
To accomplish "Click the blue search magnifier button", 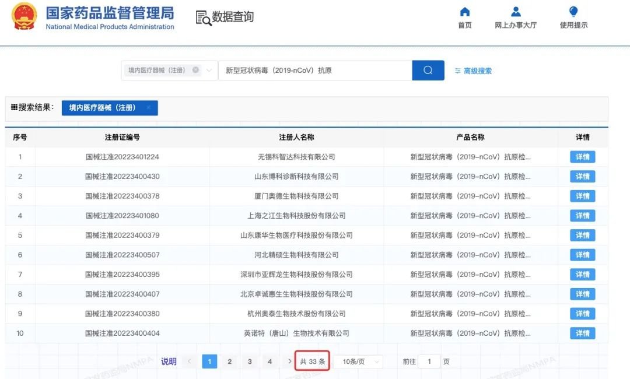I will point(428,70).
